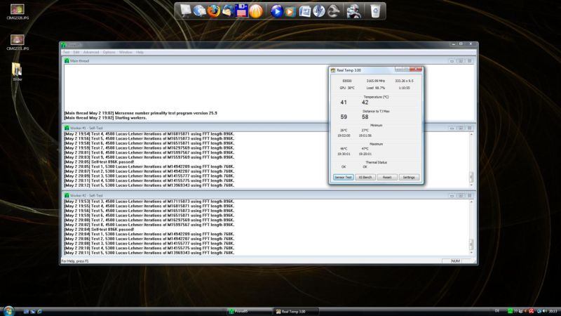
Task: Open Prime95 Options menu
Action: coord(109,52)
